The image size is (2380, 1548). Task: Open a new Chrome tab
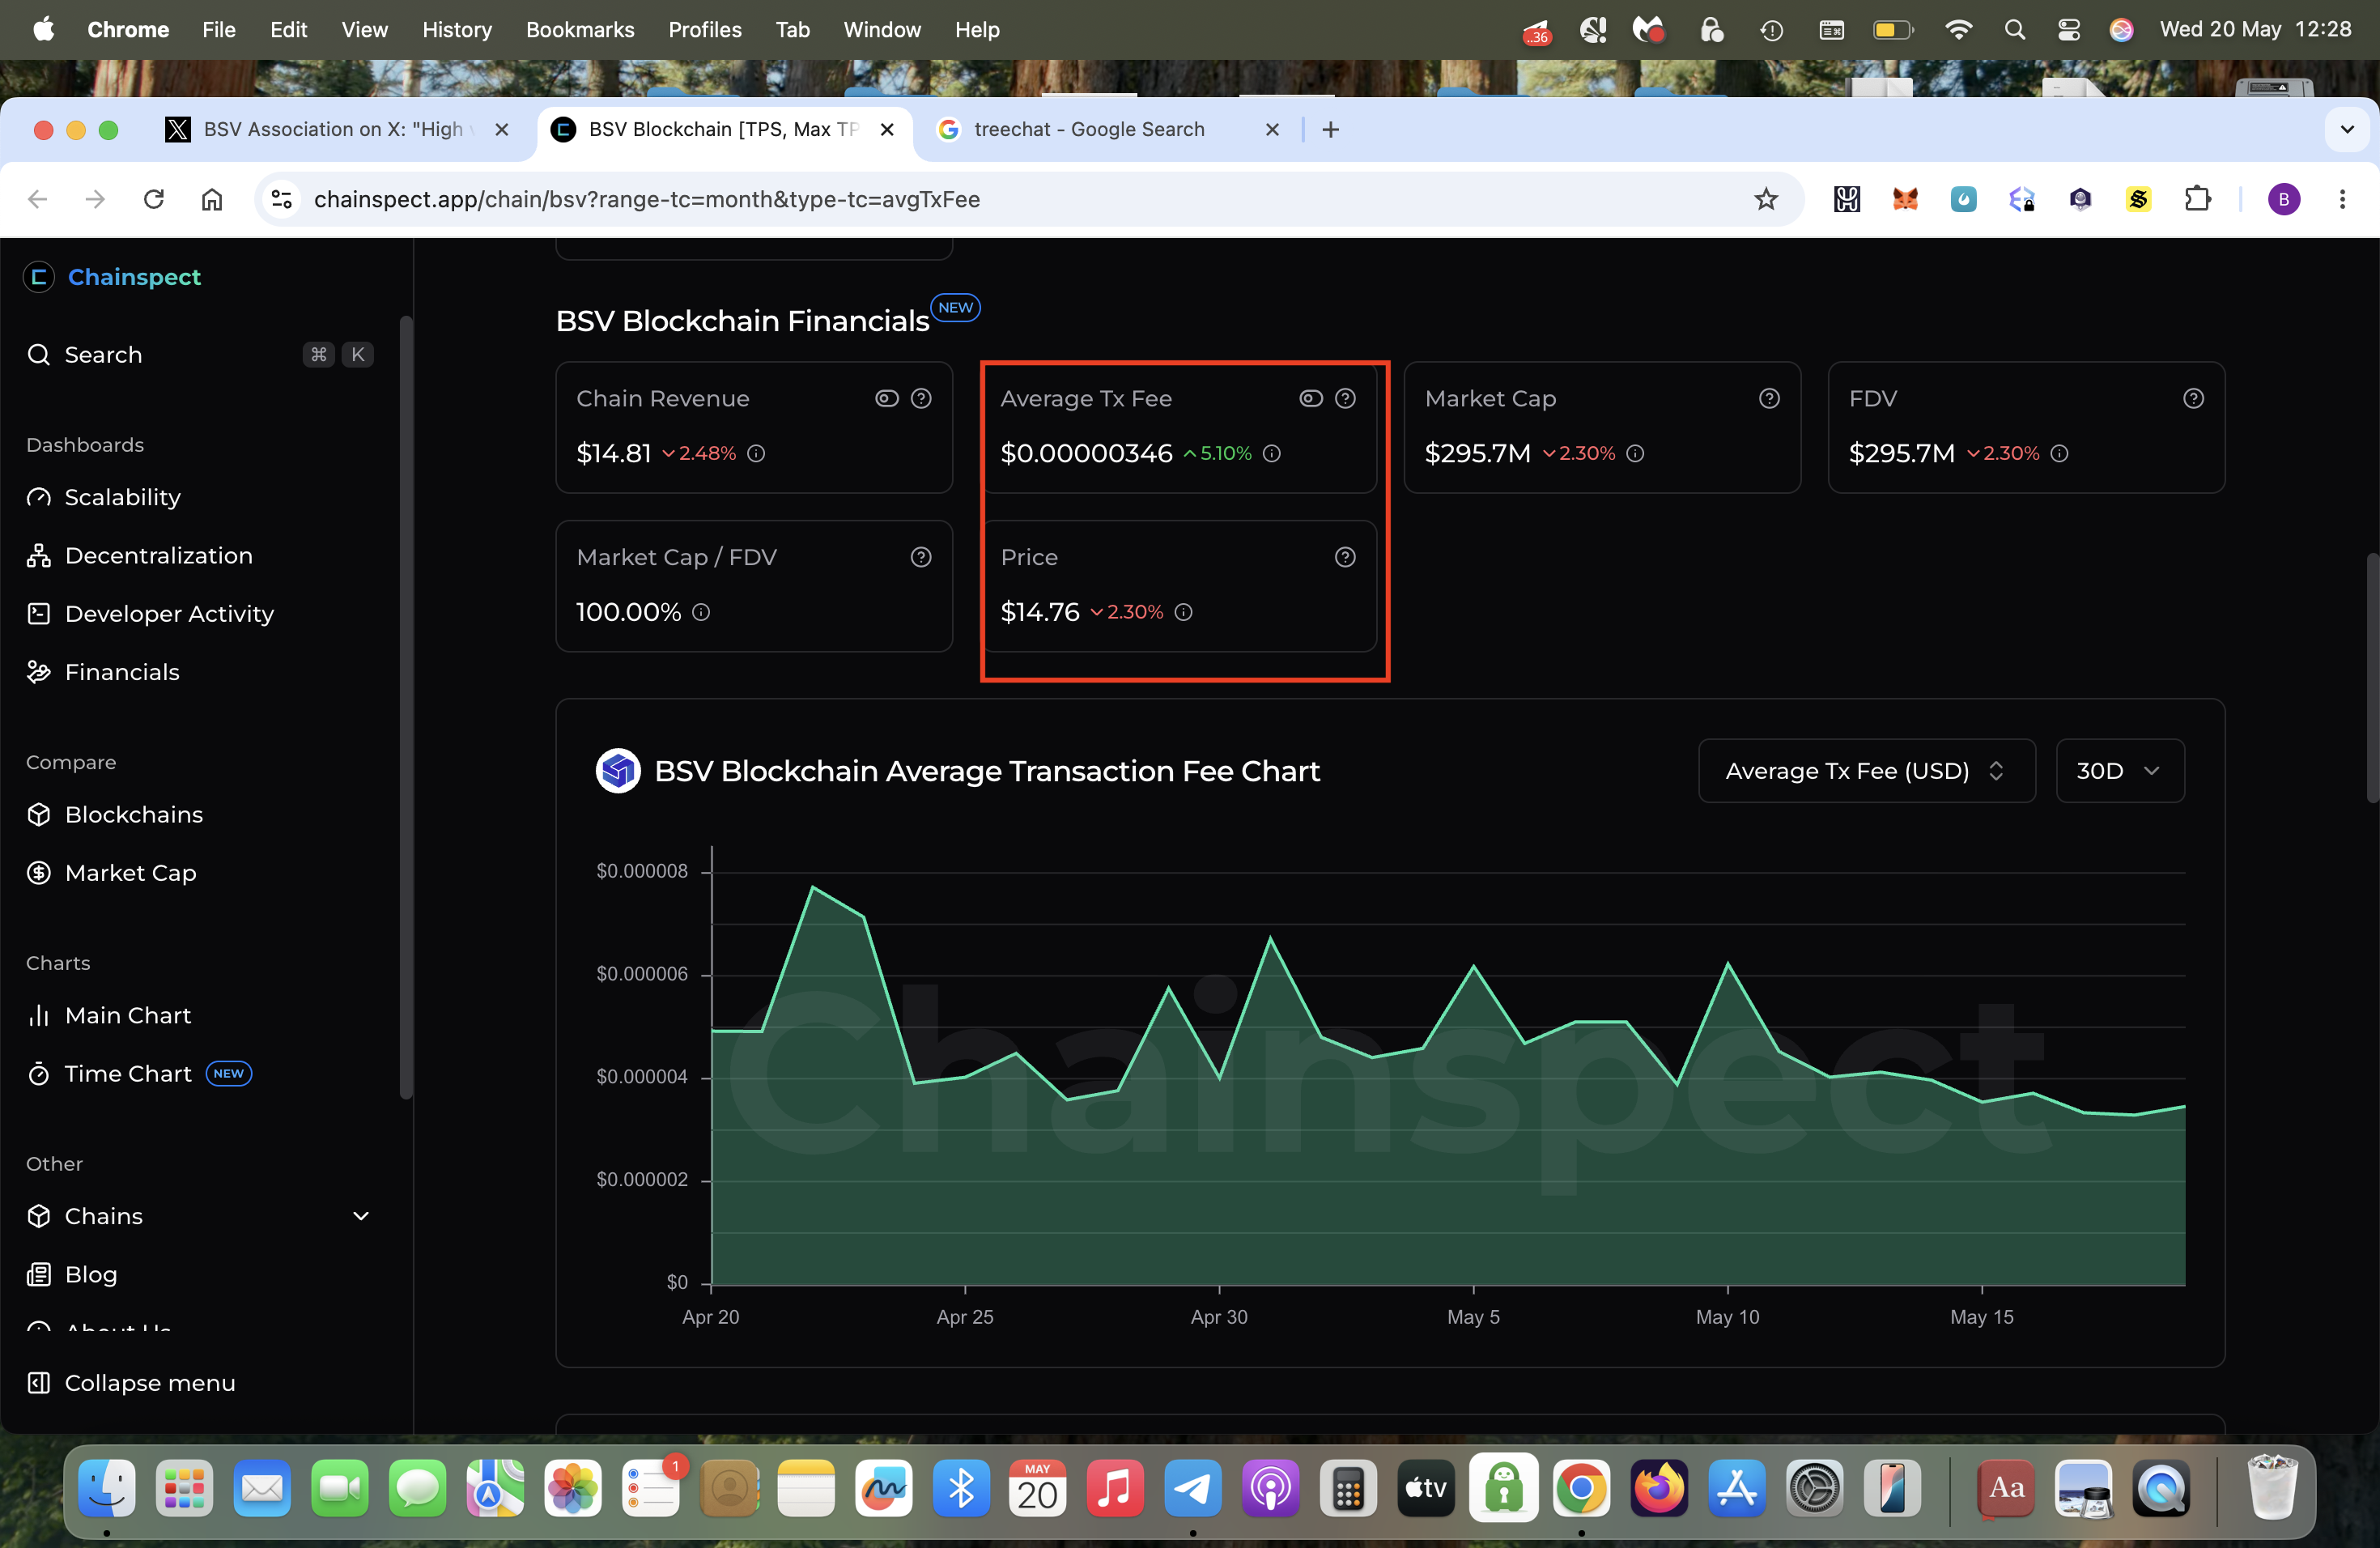tap(1330, 129)
